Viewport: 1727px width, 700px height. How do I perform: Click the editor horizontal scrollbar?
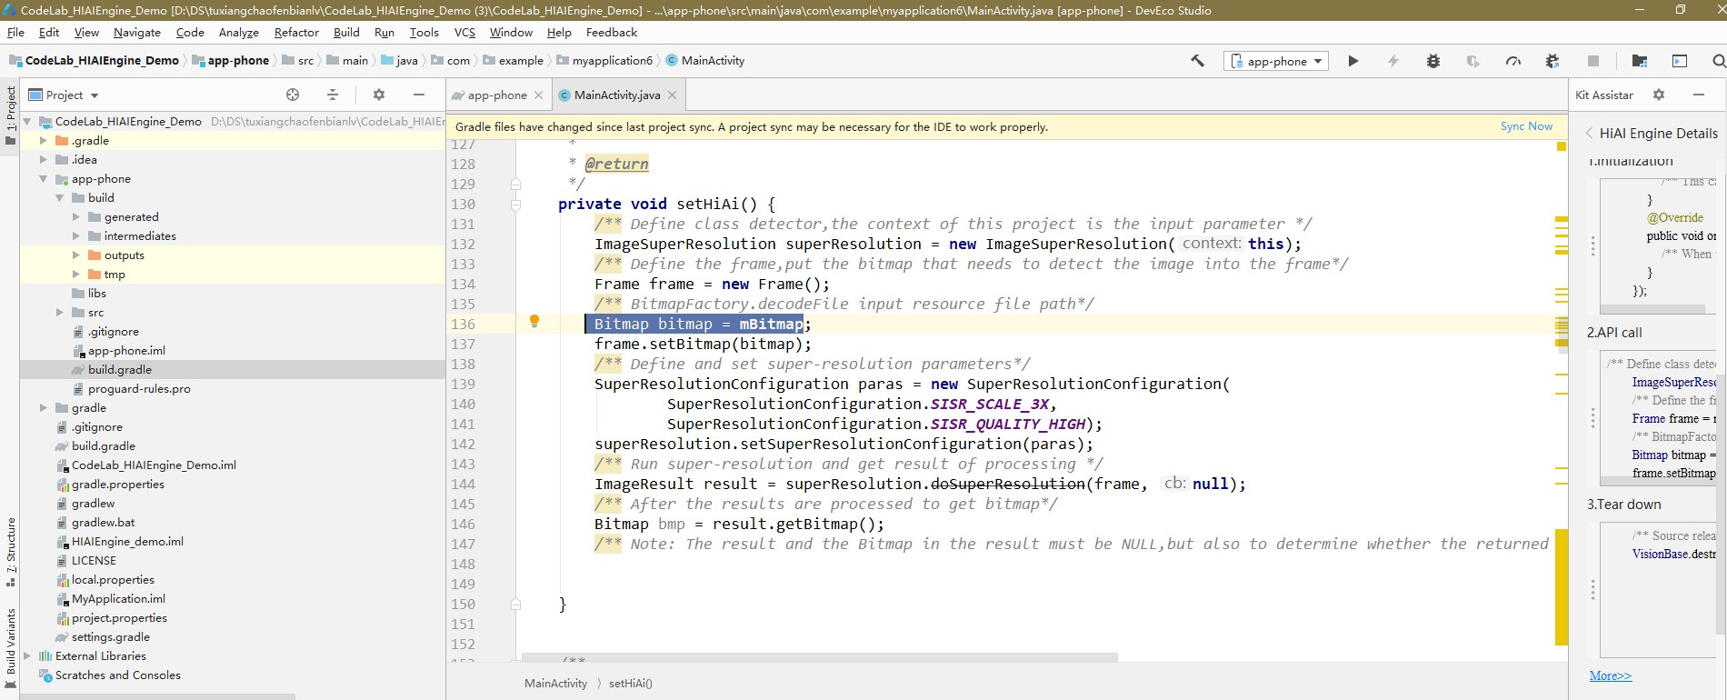pos(819,657)
